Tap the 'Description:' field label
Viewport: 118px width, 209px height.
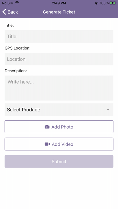[16, 71]
